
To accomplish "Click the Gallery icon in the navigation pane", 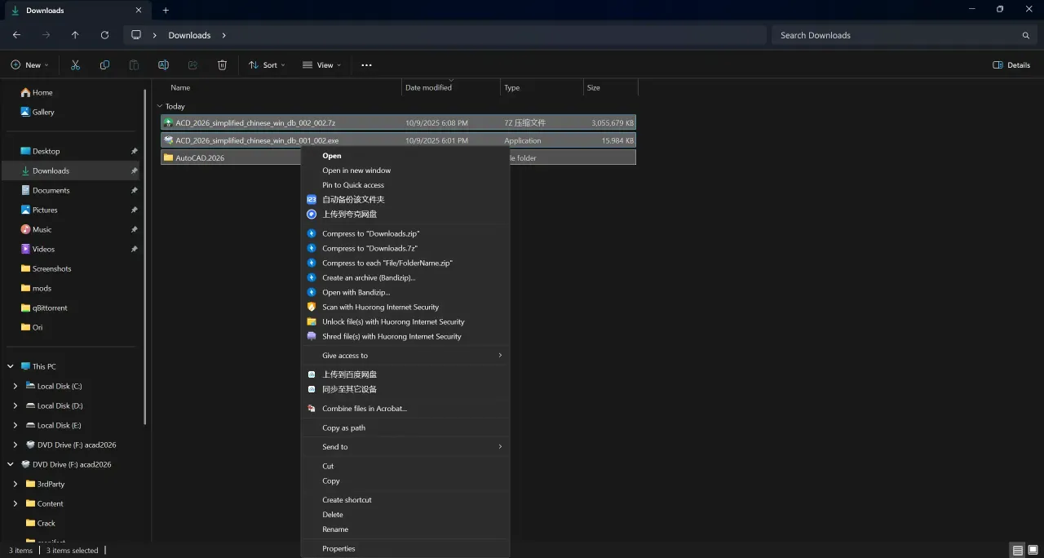I will click(25, 112).
